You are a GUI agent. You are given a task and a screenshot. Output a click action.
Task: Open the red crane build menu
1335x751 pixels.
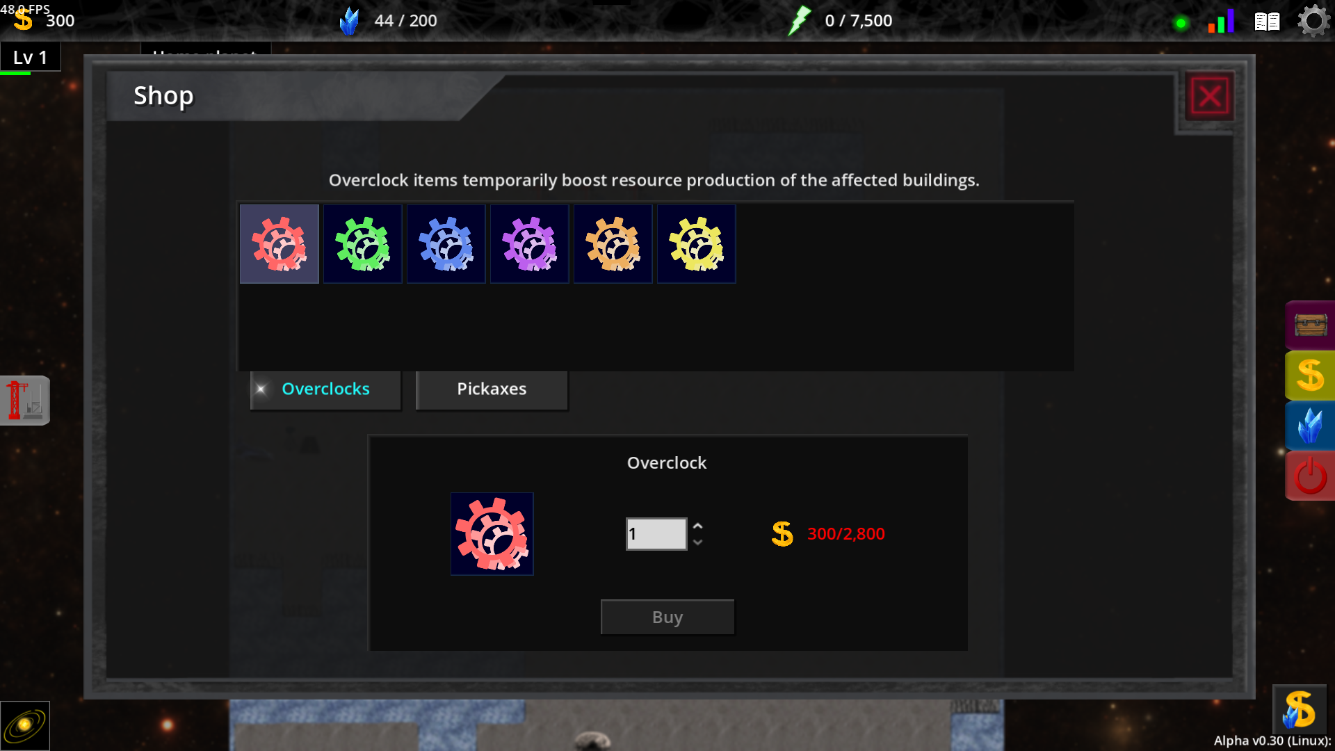pos(25,401)
